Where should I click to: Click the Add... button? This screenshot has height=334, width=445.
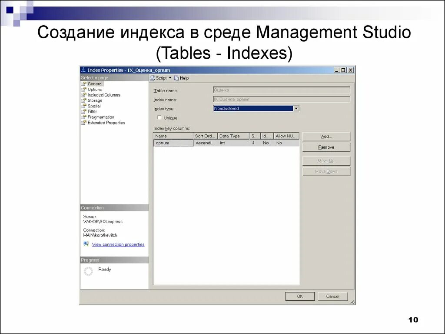(326, 136)
